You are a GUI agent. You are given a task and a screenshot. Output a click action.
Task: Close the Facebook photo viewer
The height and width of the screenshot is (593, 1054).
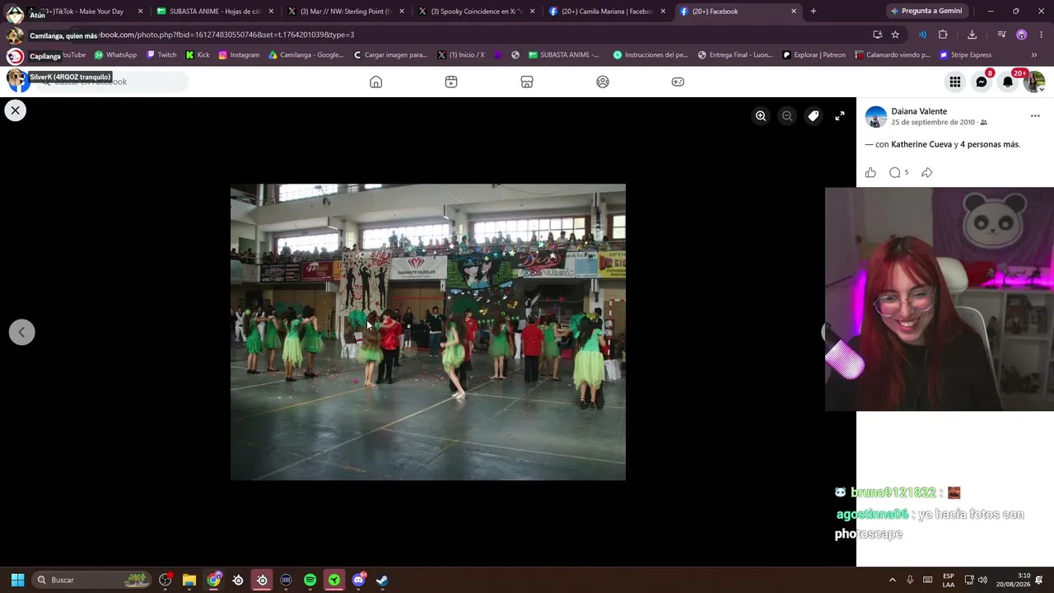[15, 110]
